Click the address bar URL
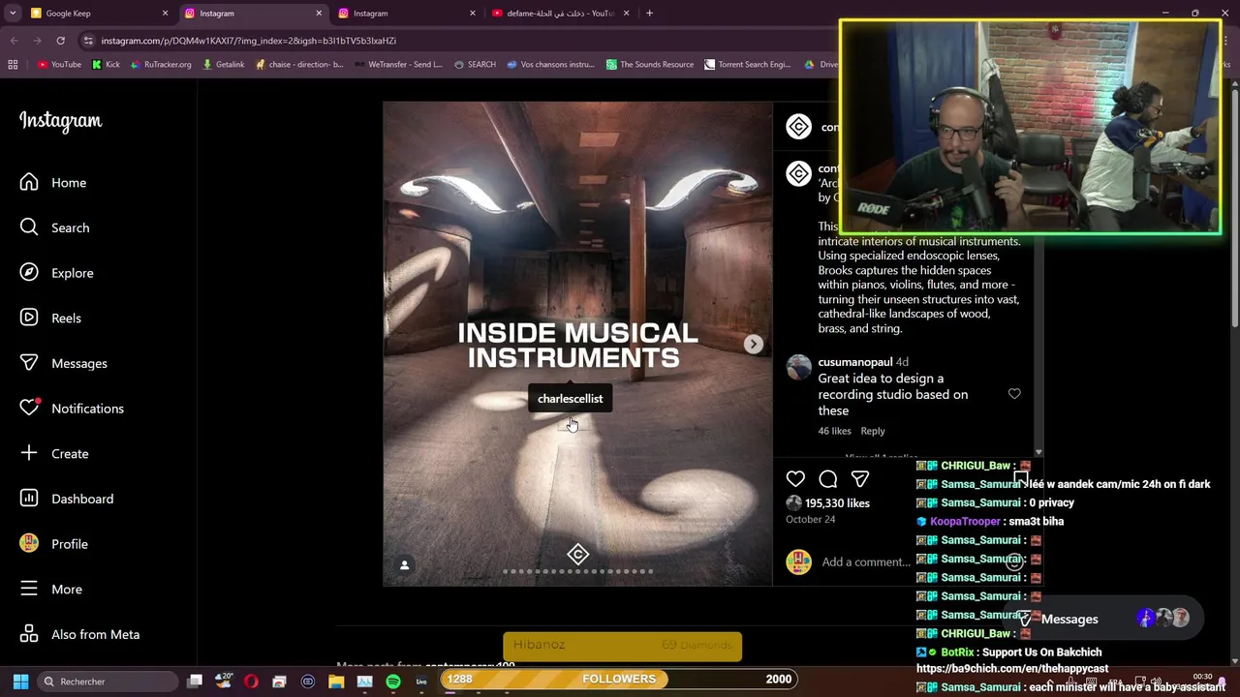This screenshot has height=697, width=1240. click(x=249, y=41)
